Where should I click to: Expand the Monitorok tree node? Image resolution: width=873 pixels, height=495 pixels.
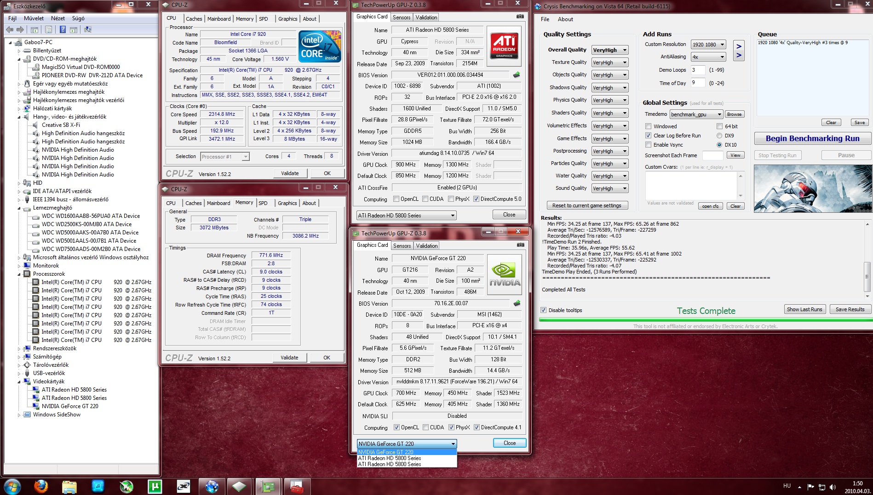click(x=19, y=266)
